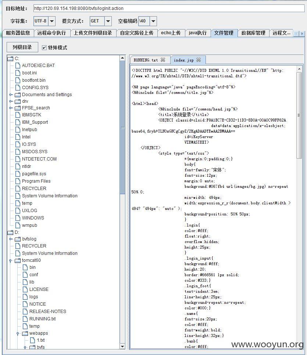Select the NOTICE tree item

click(x=38, y=304)
